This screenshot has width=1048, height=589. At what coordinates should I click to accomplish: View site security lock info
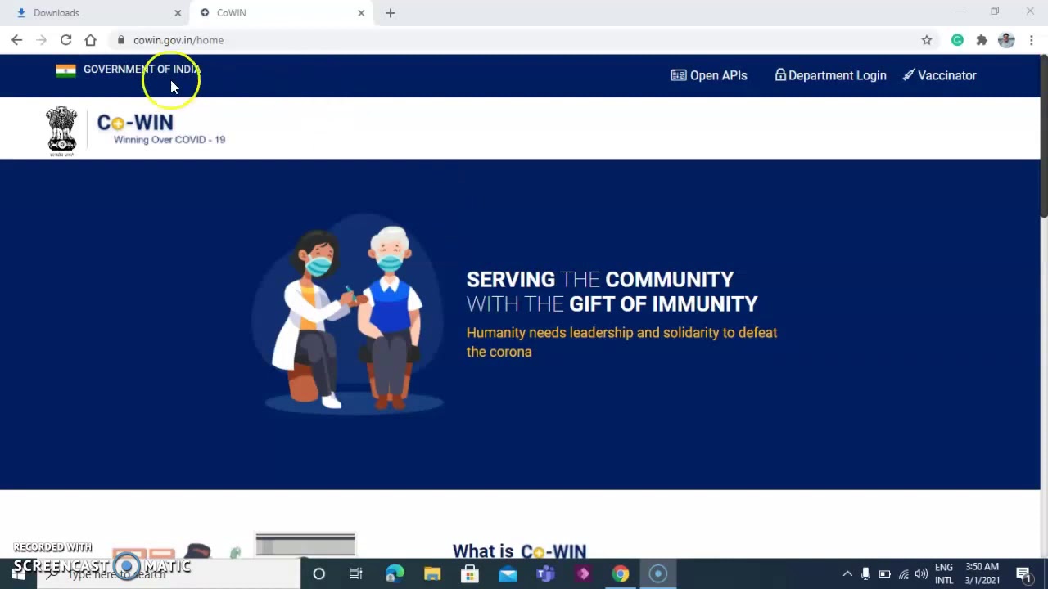pyautogui.click(x=121, y=40)
